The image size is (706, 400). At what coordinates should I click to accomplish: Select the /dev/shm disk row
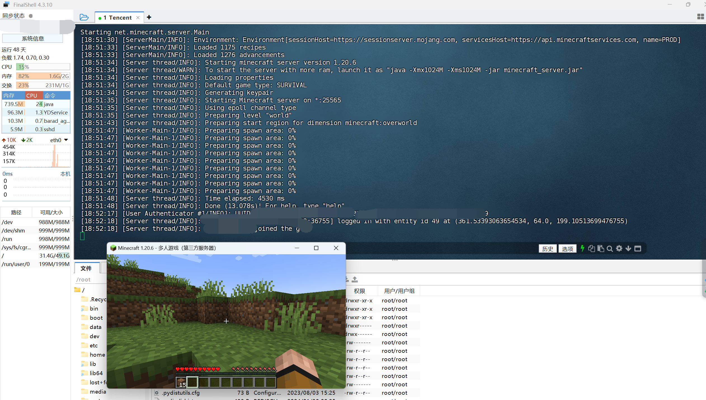tap(36, 230)
